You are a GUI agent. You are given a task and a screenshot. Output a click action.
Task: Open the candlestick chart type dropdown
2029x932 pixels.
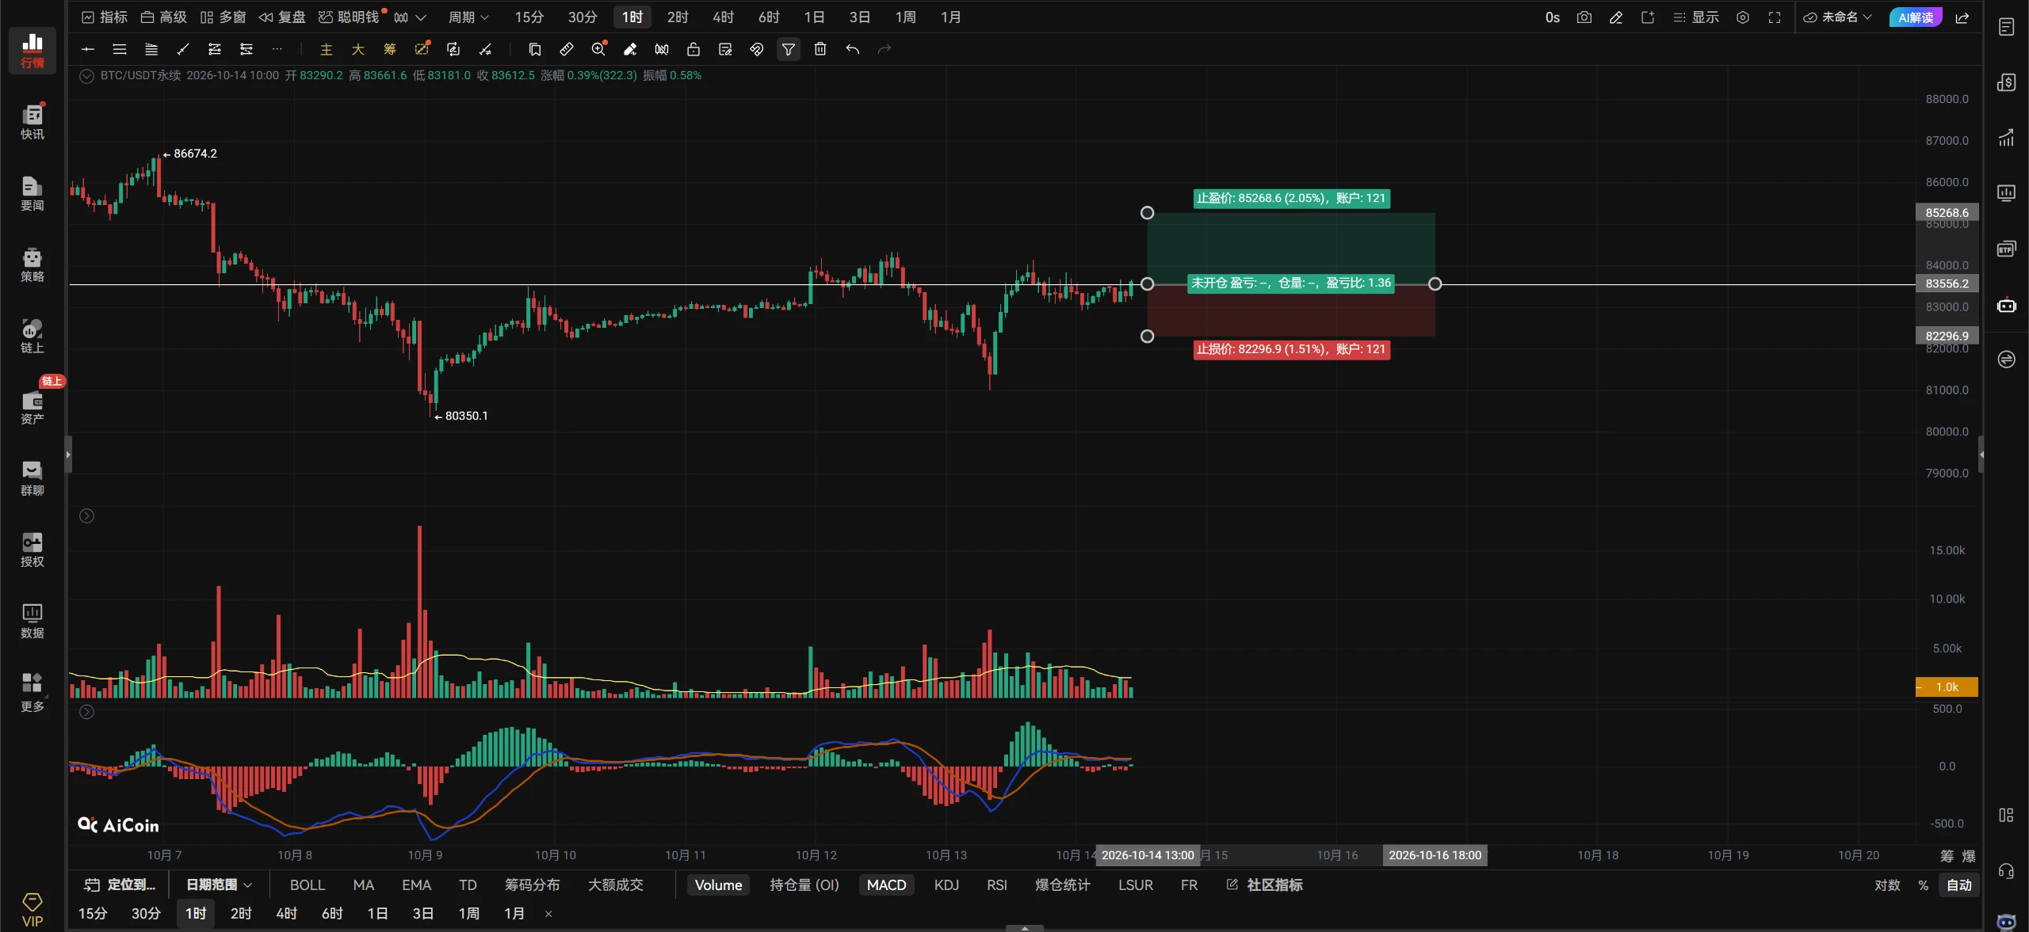pos(411,17)
